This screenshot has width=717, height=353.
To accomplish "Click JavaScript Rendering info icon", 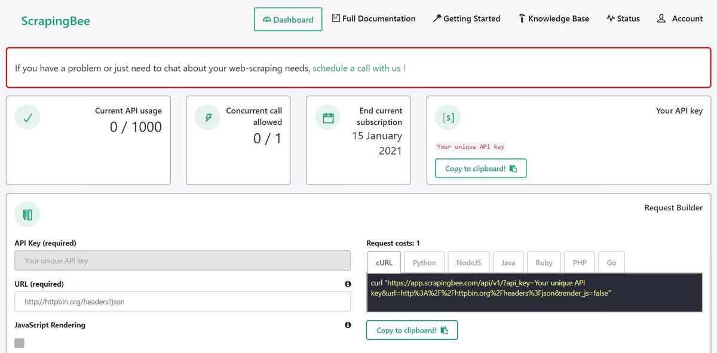I will pos(348,326).
